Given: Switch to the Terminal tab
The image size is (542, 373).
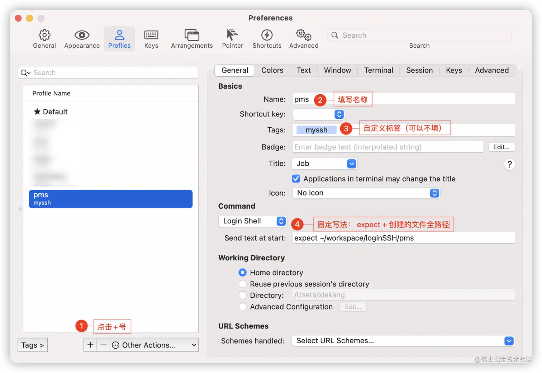Looking at the screenshot, I should [x=379, y=70].
